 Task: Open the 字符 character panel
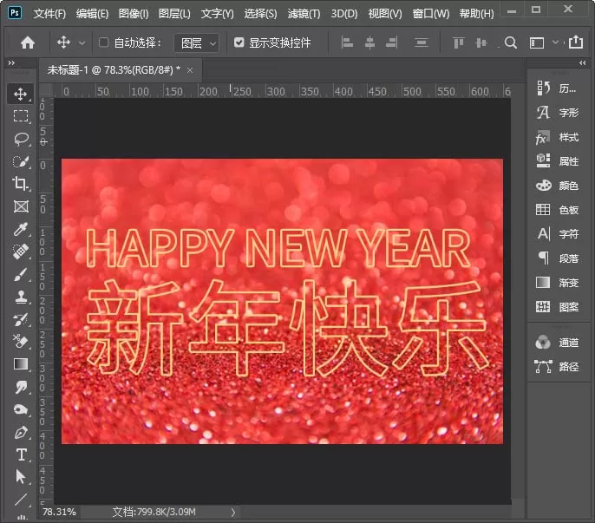pyautogui.click(x=557, y=234)
